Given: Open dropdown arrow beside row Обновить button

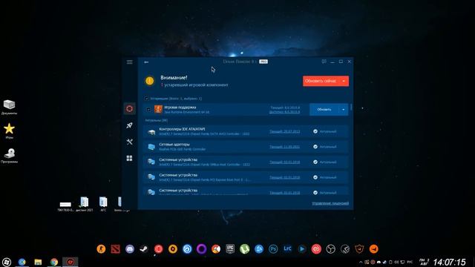Looking at the screenshot, I should (x=343, y=109).
